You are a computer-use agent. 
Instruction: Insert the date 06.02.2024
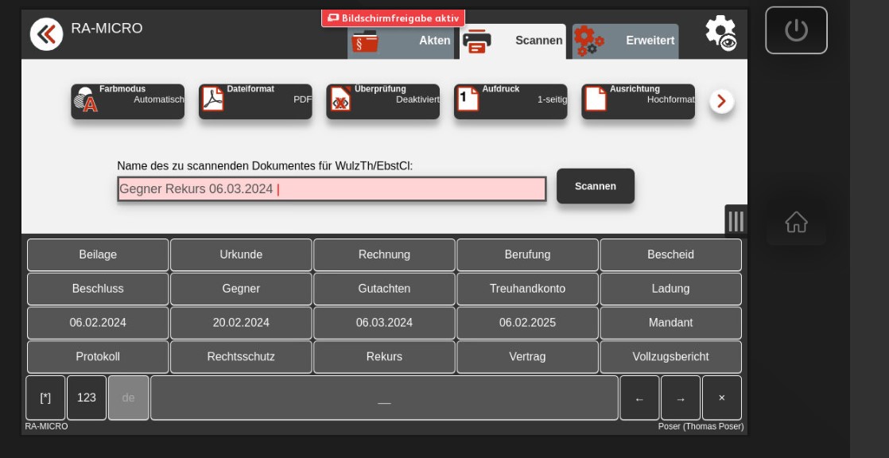(x=98, y=323)
